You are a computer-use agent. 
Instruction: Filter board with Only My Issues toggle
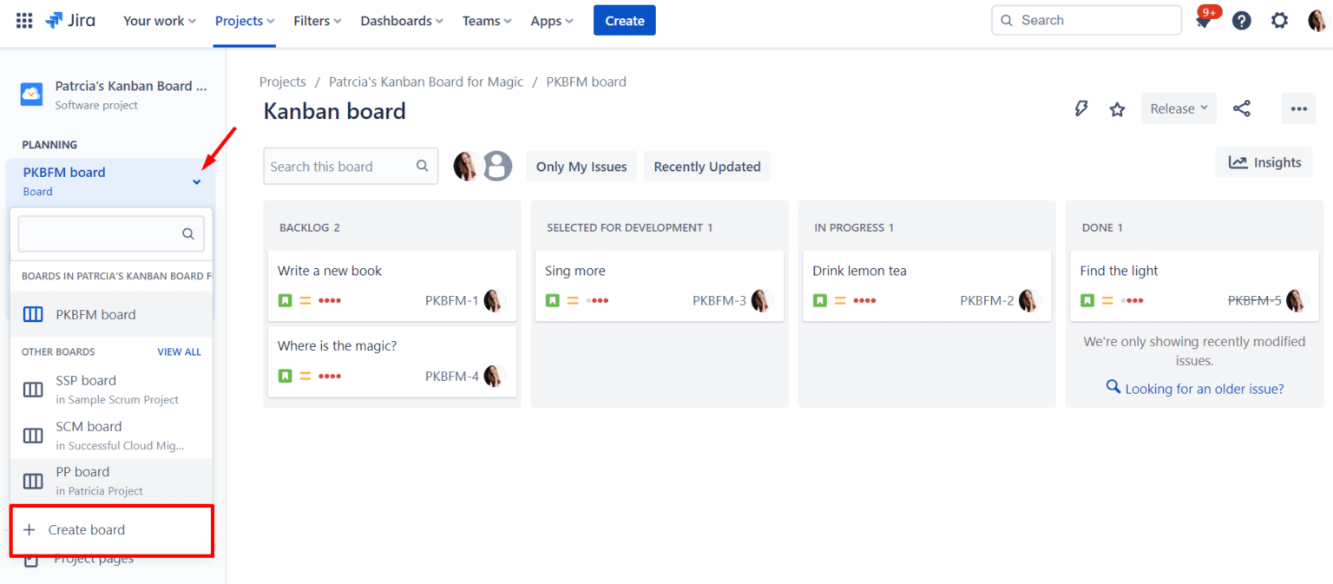[581, 166]
